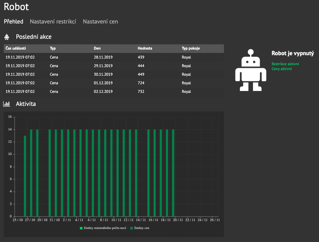Click the value 444
Viewport: 319px width, 242px height.
point(141,66)
